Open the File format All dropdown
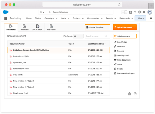 78,36
